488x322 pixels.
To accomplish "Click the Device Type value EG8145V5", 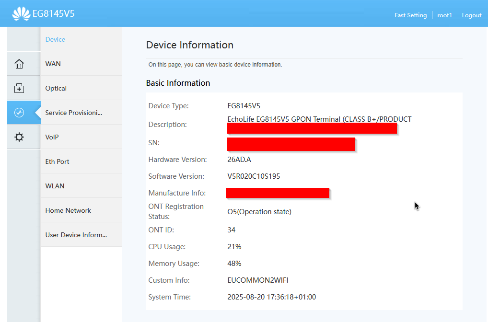I will click(x=244, y=106).
